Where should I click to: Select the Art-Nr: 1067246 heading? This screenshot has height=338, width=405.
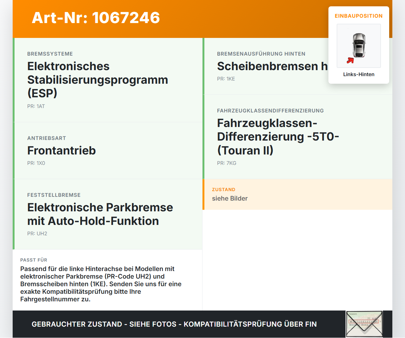(96, 18)
